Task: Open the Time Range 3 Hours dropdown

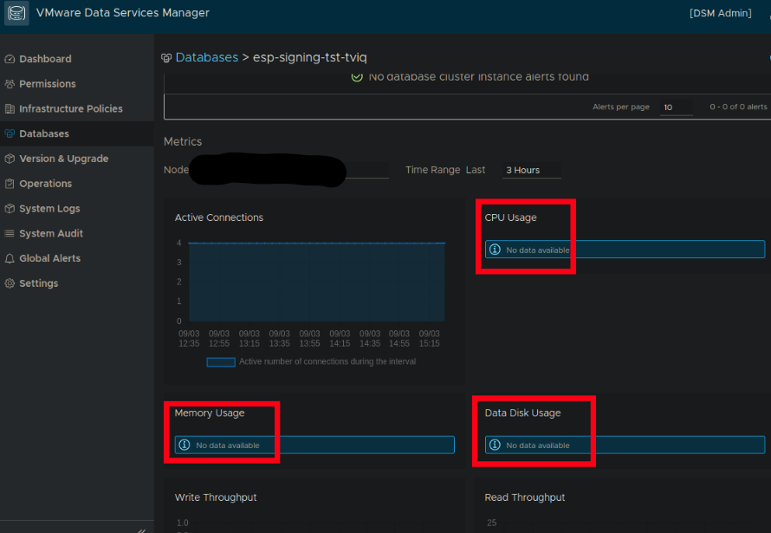Action: [x=532, y=171]
